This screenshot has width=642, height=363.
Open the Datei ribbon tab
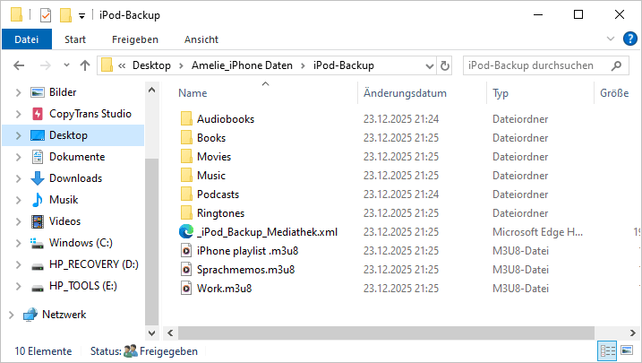27,39
